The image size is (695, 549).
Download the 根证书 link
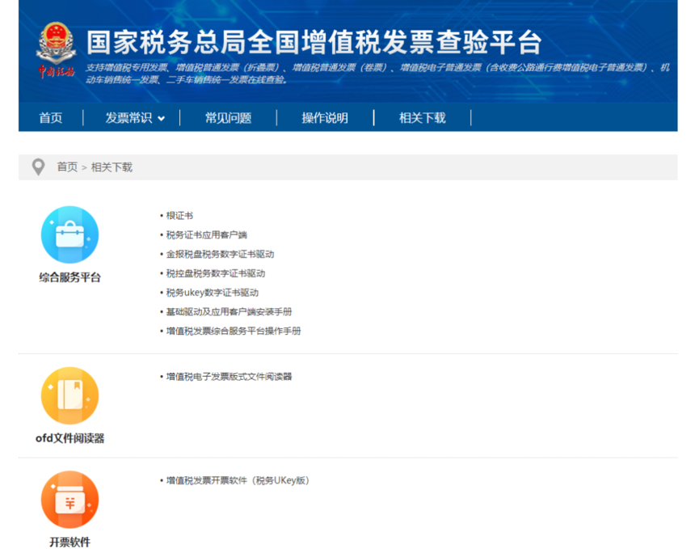[x=179, y=216]
